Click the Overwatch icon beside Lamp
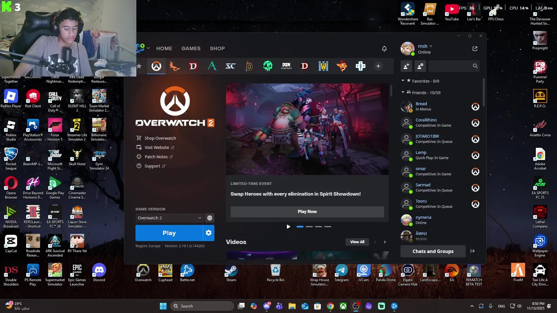Viewport: 557px width, 313px height. (x=475, y=155)
